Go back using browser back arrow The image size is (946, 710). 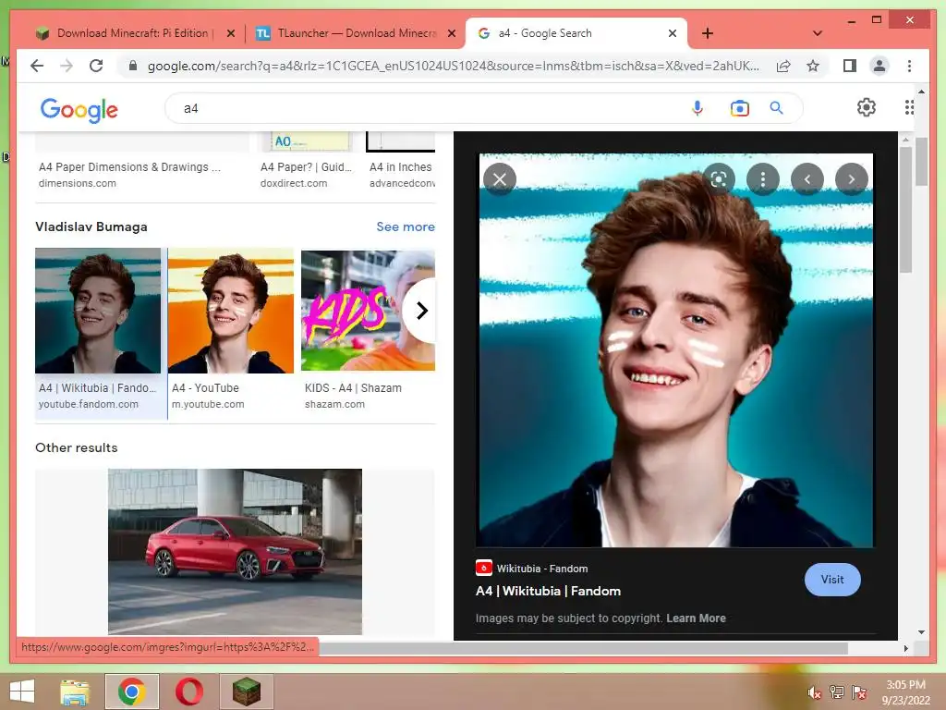(37, 66)
